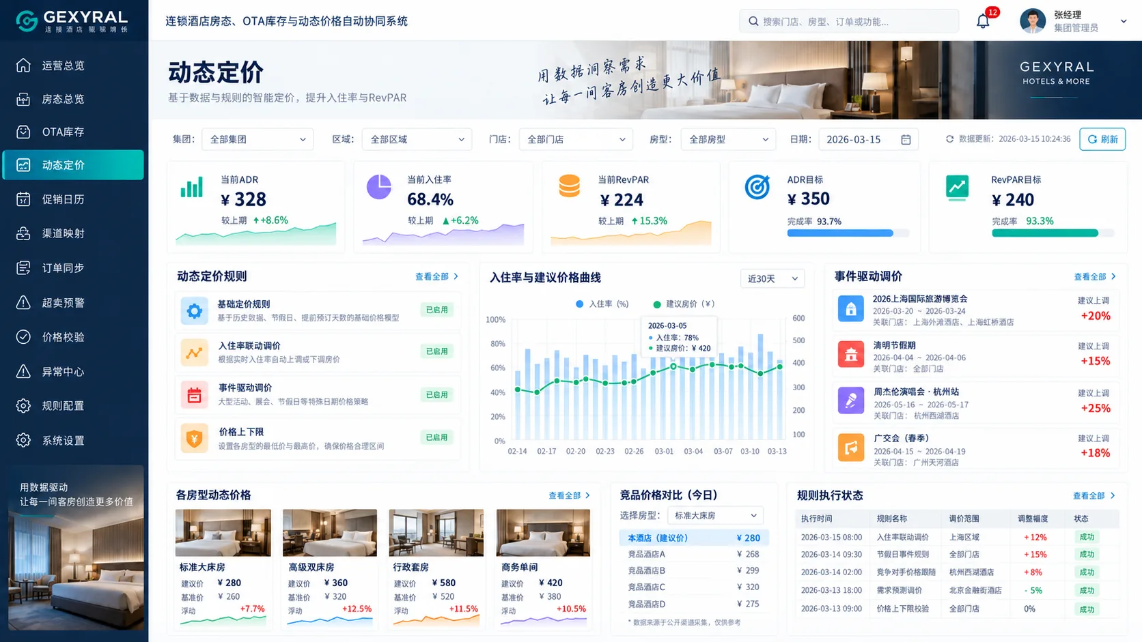Click the search input for 门店、房型、订单
This screenshot has width=1142, height=642.
(x=849, y=21)
